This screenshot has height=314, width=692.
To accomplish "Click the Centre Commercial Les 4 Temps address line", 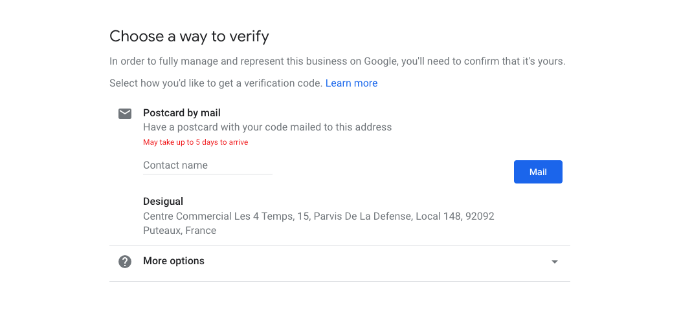I will coord(318,216).
